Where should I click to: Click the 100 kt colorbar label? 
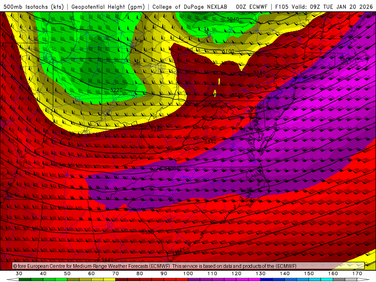[188, 274]
